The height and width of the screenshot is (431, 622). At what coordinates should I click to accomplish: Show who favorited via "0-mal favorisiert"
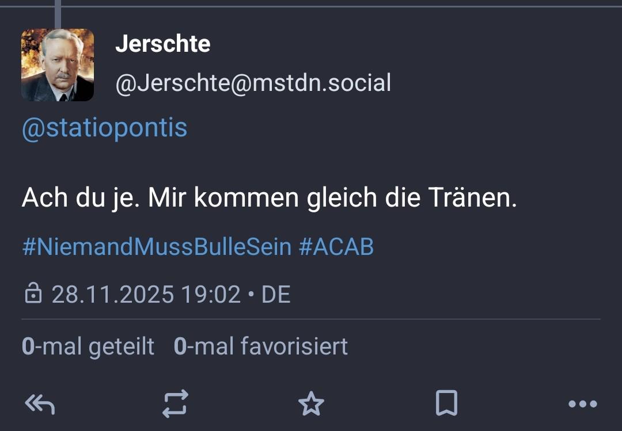click(x=261, y=346)
